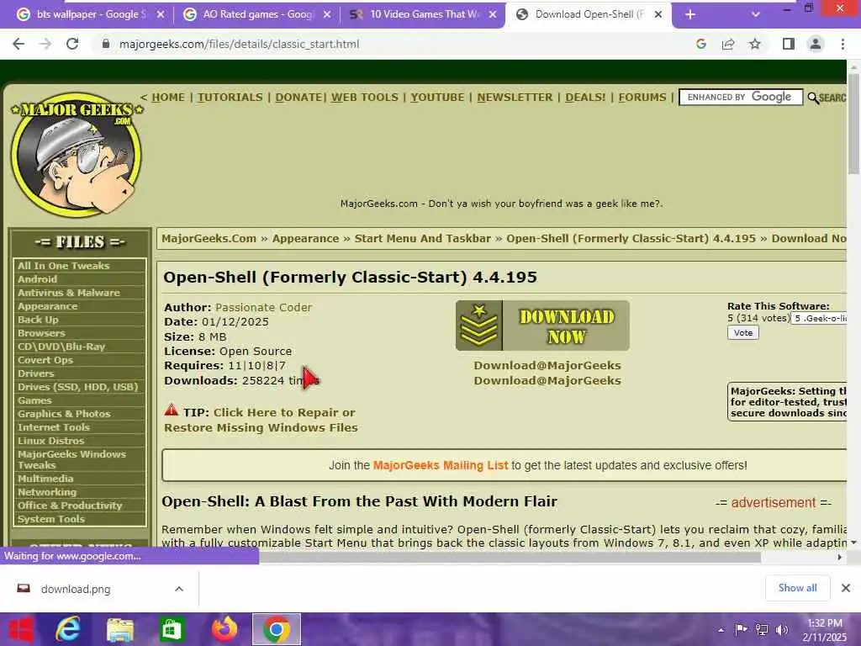
Task: Close the AO Rated games tab
Action: point(327,15)
